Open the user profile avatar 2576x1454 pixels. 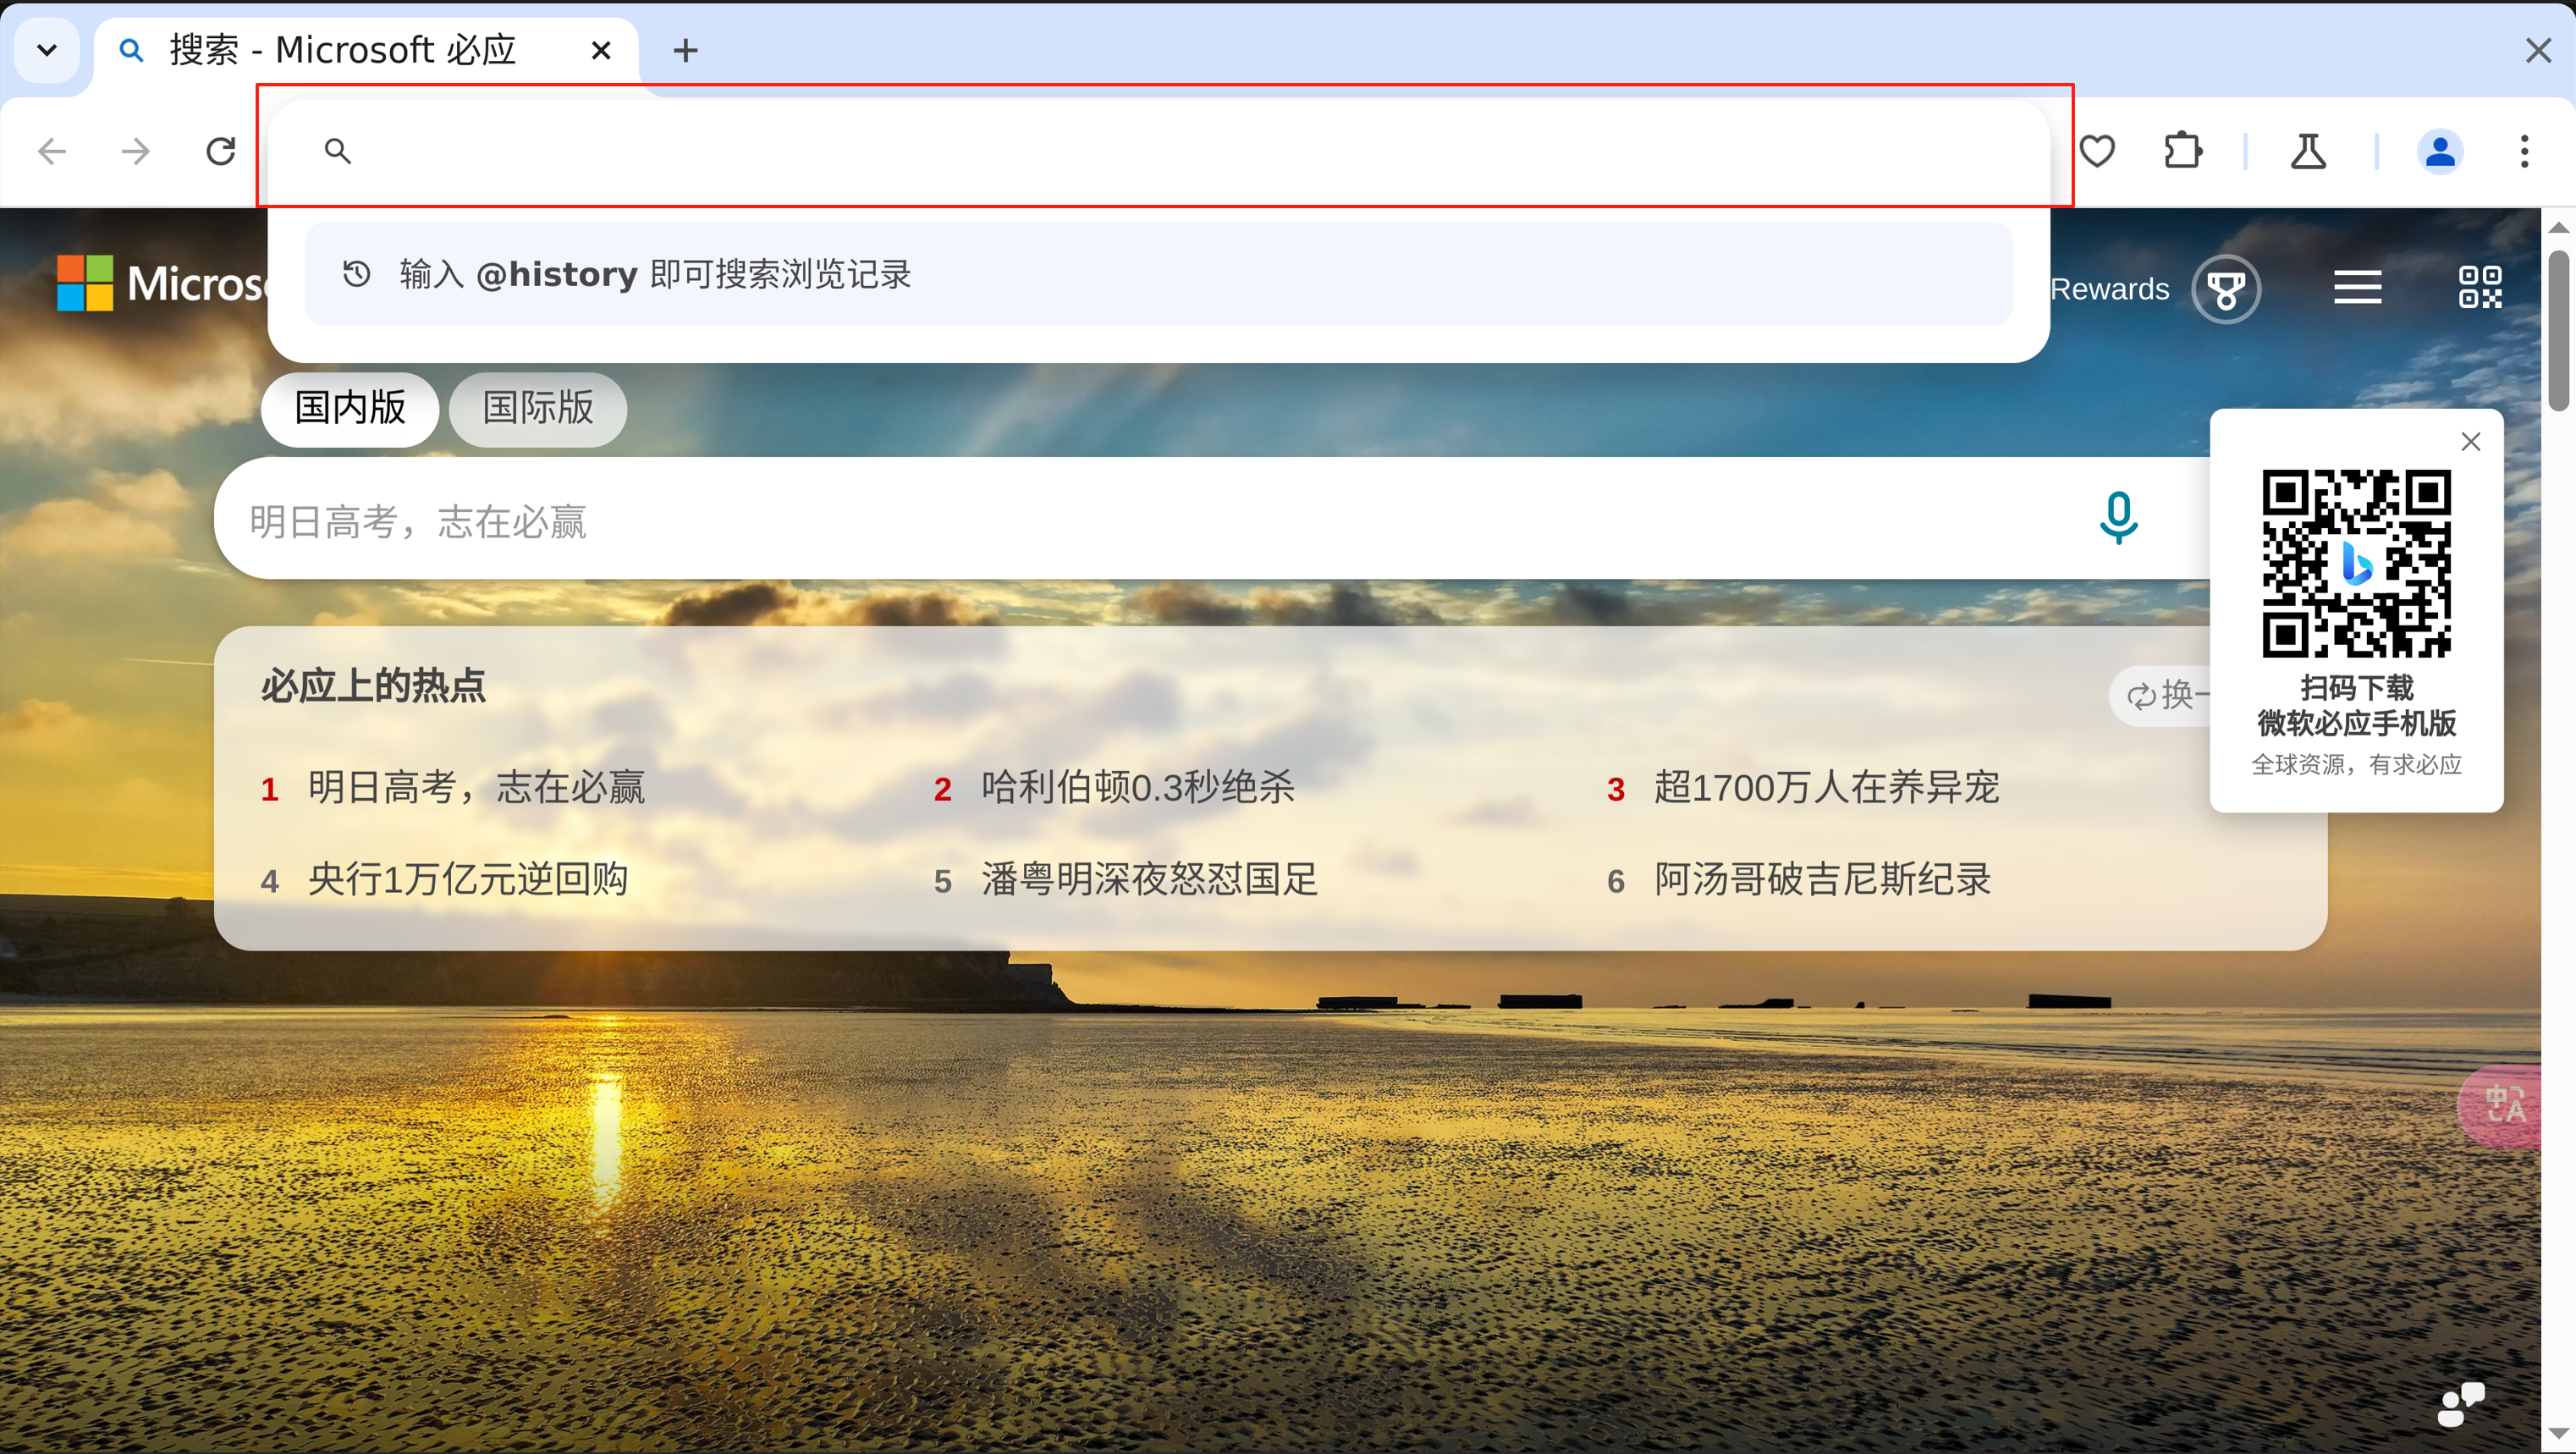(2440, 152)
